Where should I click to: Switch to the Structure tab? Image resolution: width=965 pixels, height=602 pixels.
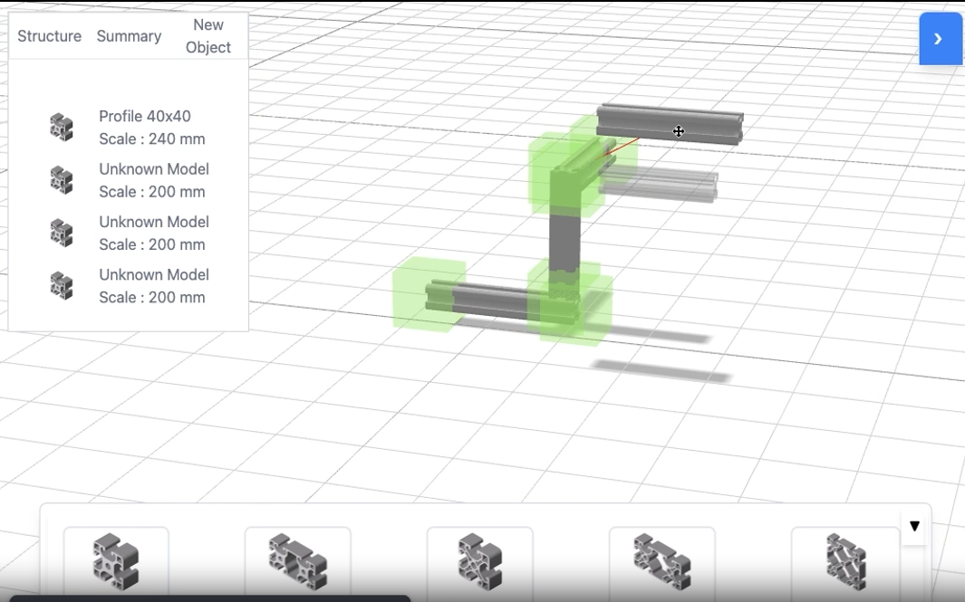(49, 36)
